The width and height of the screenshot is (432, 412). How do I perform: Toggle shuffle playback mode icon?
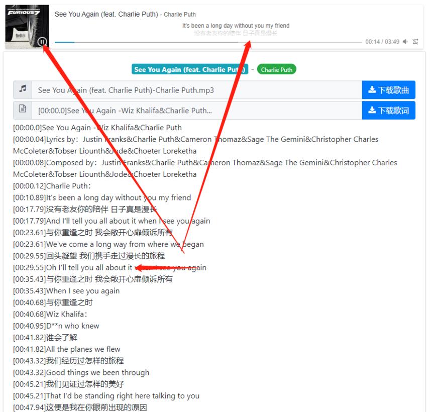click(x=415, y=42)
